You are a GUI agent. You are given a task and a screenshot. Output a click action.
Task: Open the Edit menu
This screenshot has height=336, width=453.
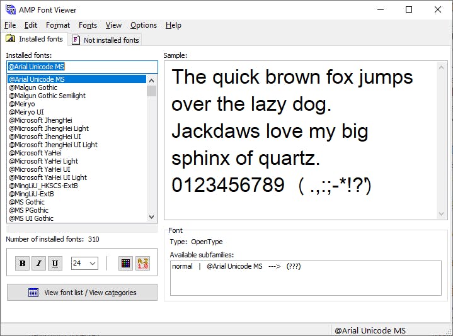(31, 25)
